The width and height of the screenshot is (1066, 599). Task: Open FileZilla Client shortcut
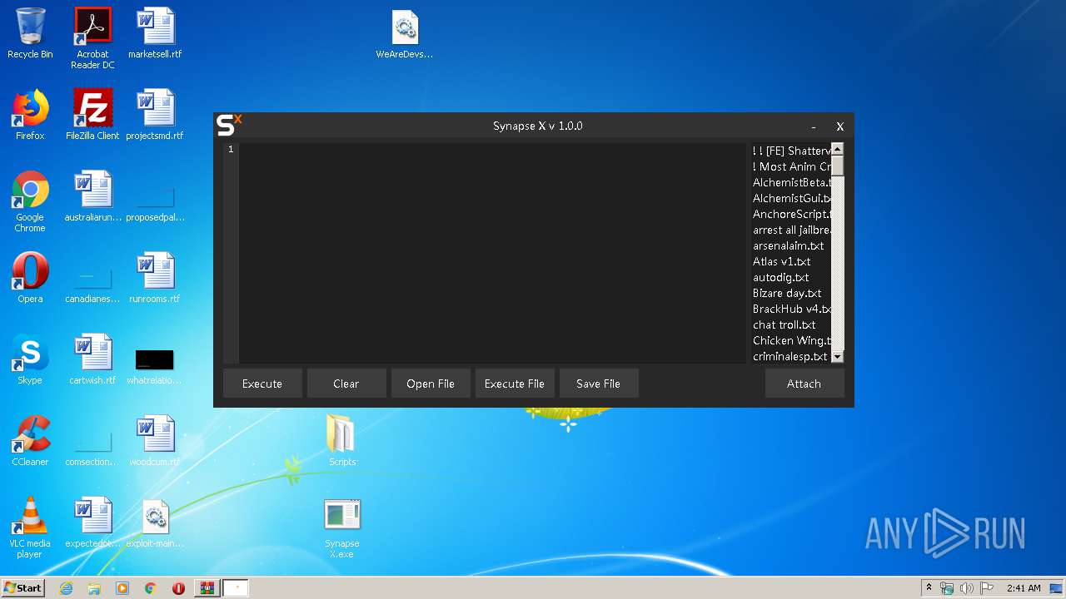pyautogui.click(x=92, y=115)
